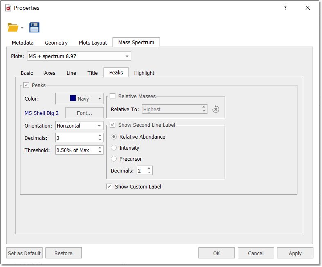
Task: Click the floppy disk save icon
Action: pos(34,27)
